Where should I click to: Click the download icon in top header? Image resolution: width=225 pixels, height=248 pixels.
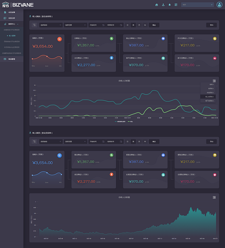click(163, 5)
